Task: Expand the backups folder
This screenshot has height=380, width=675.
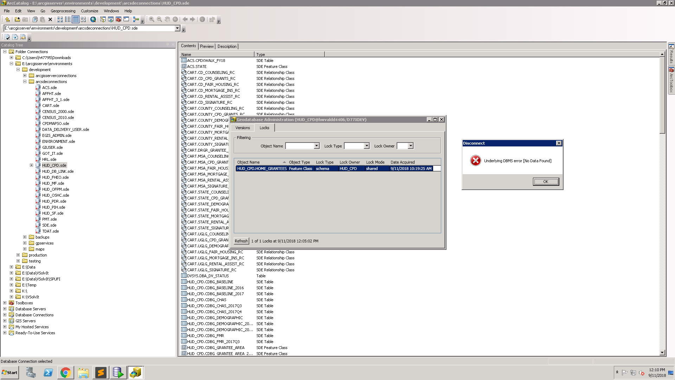Action: [25, 237]
